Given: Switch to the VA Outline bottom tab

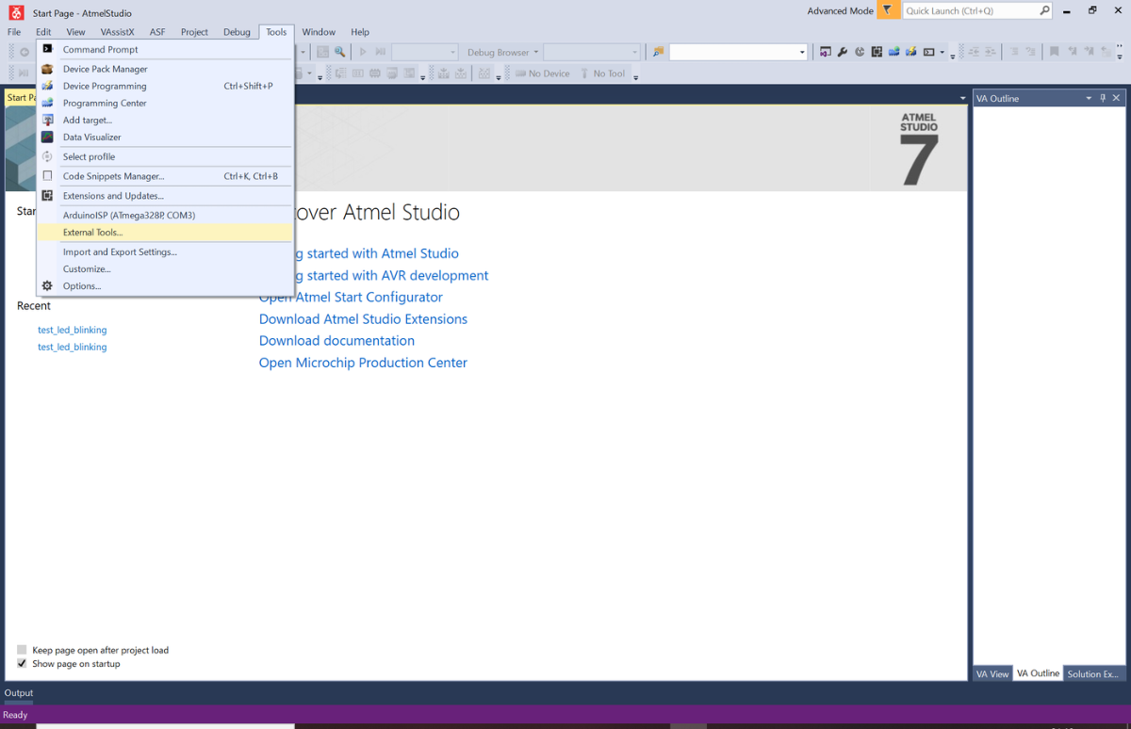Looking at the screenshot, I should [x=1038, y=673].
